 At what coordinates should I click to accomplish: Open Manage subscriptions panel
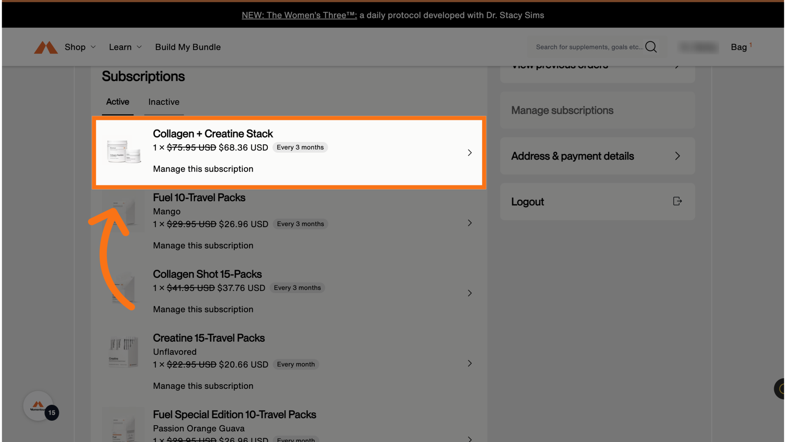tap(597, 110)
